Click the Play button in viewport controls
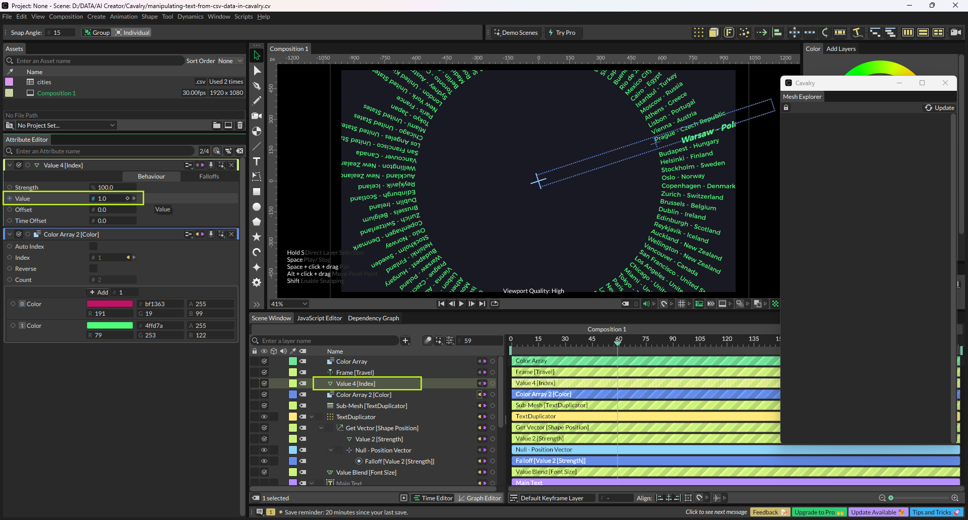The width and height of the screenshot is (968, 520). point(461,304)
